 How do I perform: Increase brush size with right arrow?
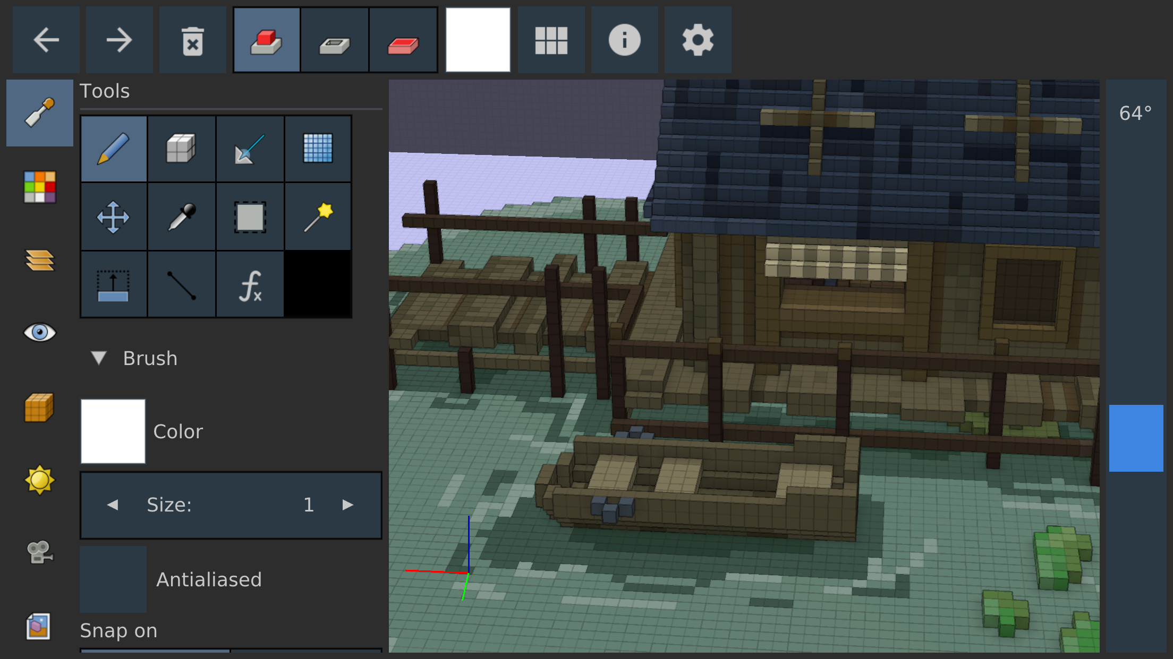pos(348,505)
